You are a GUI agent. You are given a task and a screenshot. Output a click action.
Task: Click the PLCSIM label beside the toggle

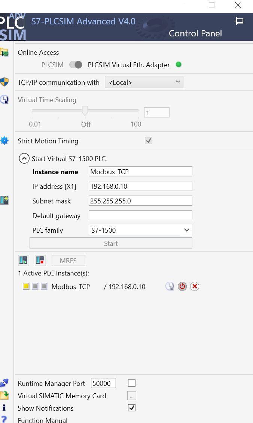pyautogui.click(x=52, y=65)
